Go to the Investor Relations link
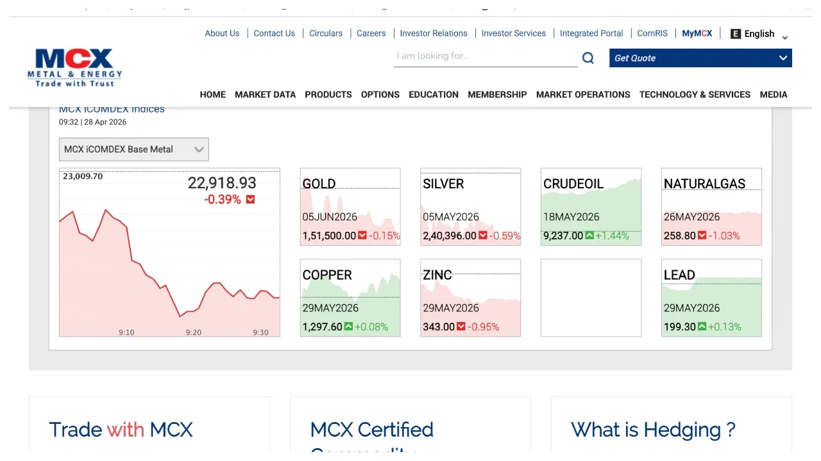Image resolution: width=821 pixels, height=461 pixels. point(434,33)
